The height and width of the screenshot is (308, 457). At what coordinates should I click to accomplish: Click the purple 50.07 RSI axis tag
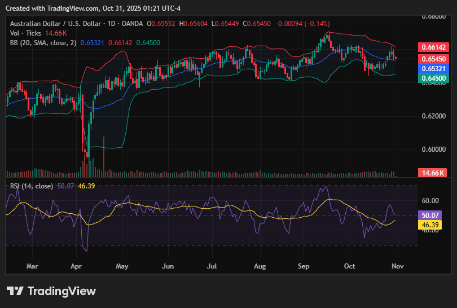coord(432,215)
